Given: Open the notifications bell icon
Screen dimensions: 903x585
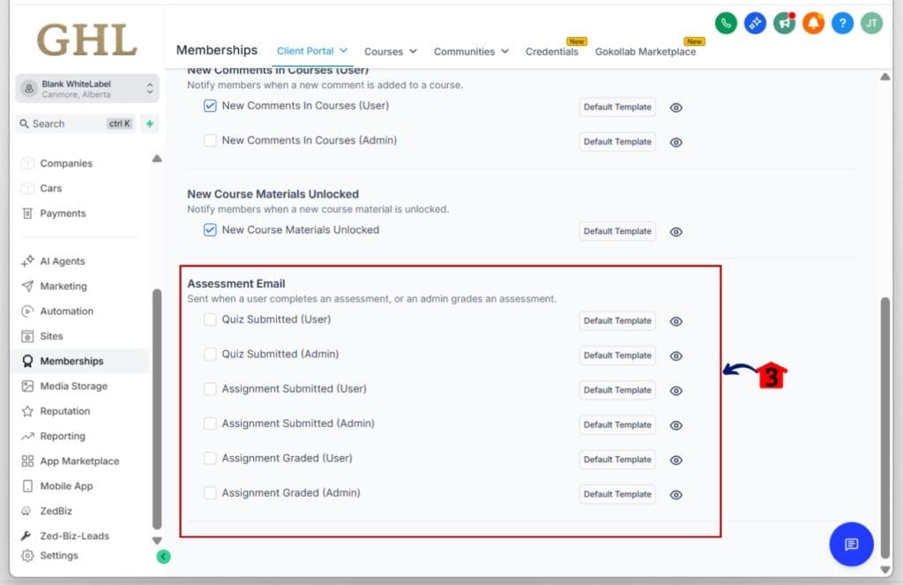Looking at the screenshot, I should [x=813, y=24].
